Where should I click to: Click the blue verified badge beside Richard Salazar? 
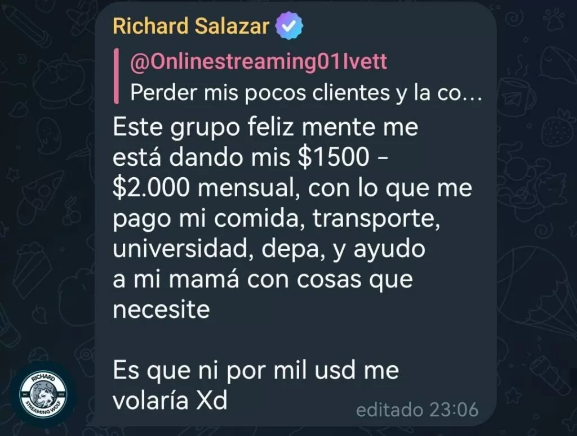[290, 25]
